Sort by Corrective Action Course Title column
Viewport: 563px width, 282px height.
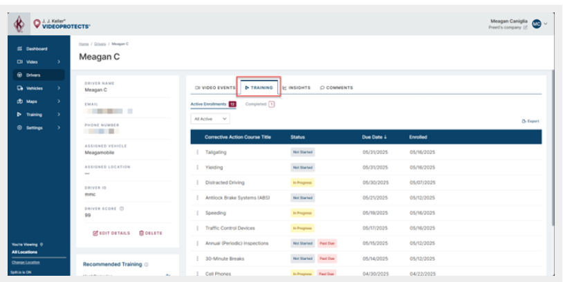pos(238,137)
